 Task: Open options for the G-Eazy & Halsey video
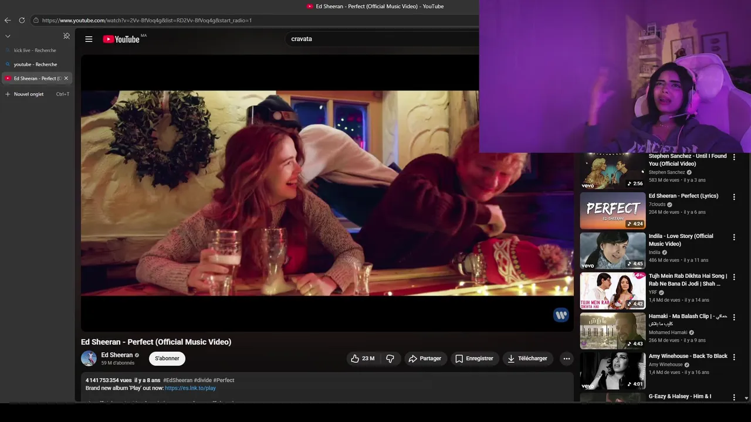[x=734, y=397]
